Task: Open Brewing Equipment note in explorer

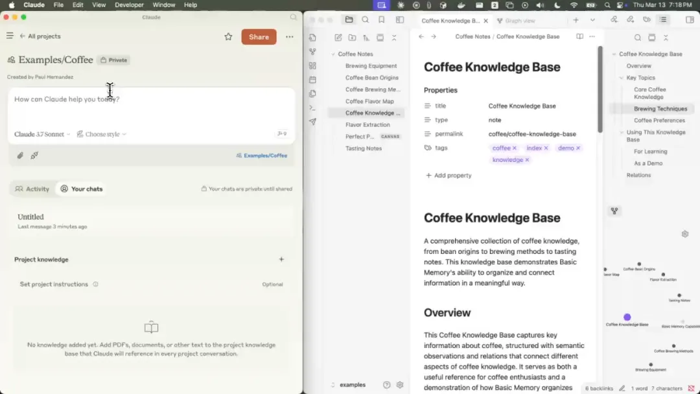Action: coord(371,65)
